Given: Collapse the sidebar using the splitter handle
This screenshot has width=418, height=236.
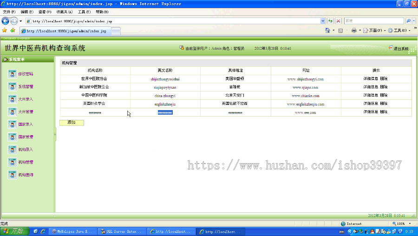Looking at the screenshot, I should tap(55, 134).
